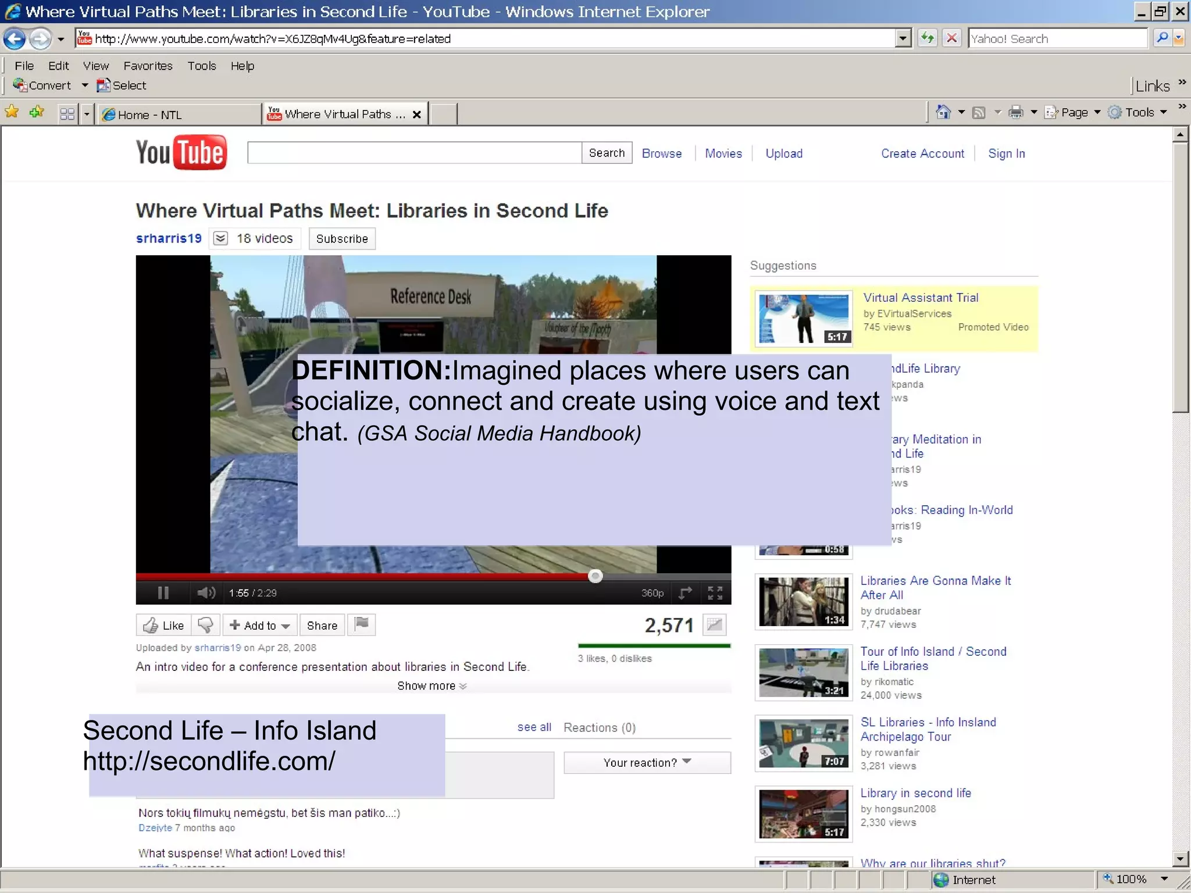Viewport: 1191px width, 893px height.
Task: Stop loading with the red X icon
Action: coord(952,38)
